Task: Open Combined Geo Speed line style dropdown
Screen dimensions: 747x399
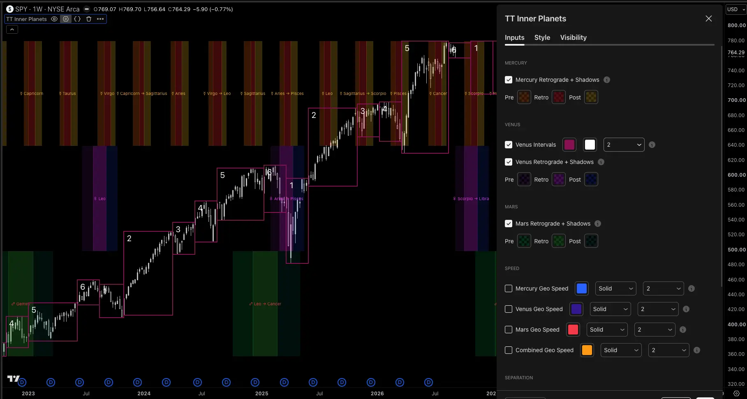Action: pyautogui.click(x=621, y=350)
